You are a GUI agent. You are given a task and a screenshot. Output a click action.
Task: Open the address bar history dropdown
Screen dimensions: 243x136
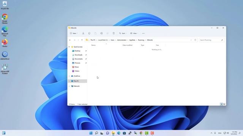click(x=191, y=40)
